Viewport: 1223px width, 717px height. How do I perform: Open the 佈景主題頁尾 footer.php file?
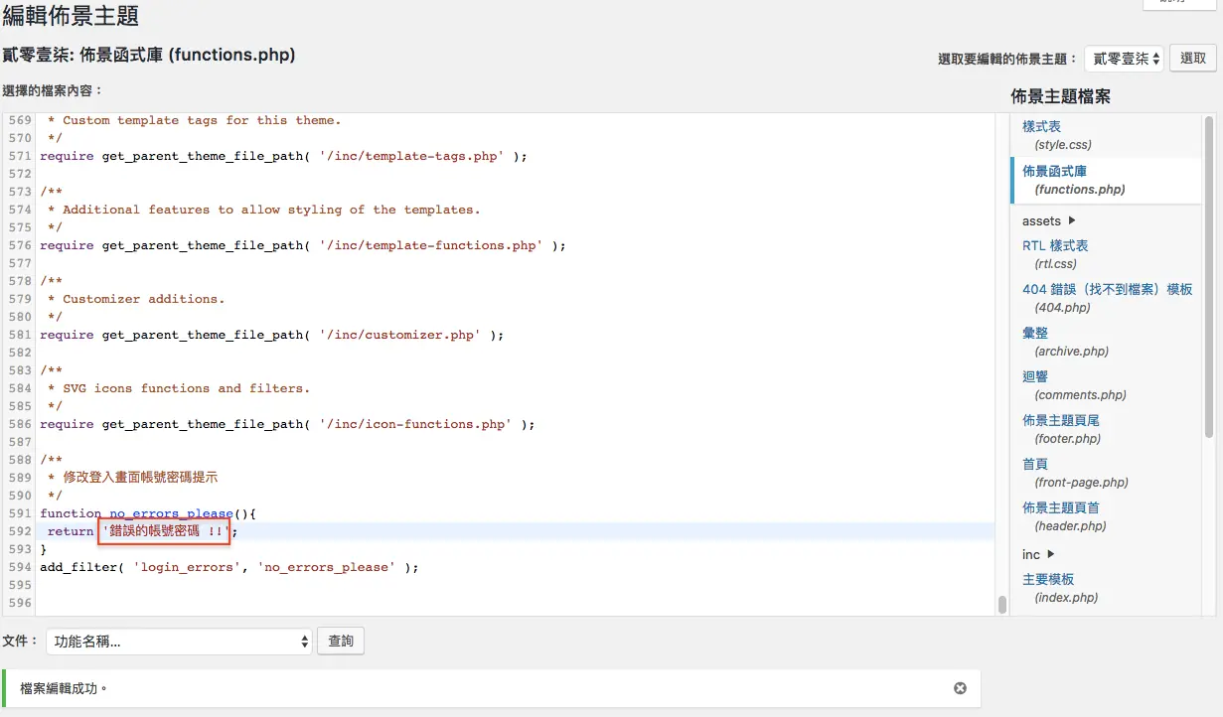point(1061,420)
